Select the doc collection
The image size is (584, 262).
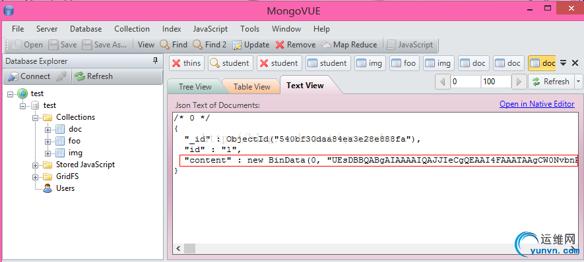(x=75, y=129)
